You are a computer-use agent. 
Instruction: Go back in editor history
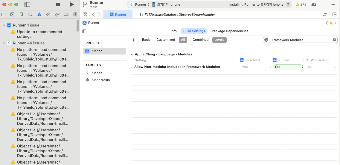[93, 15]
